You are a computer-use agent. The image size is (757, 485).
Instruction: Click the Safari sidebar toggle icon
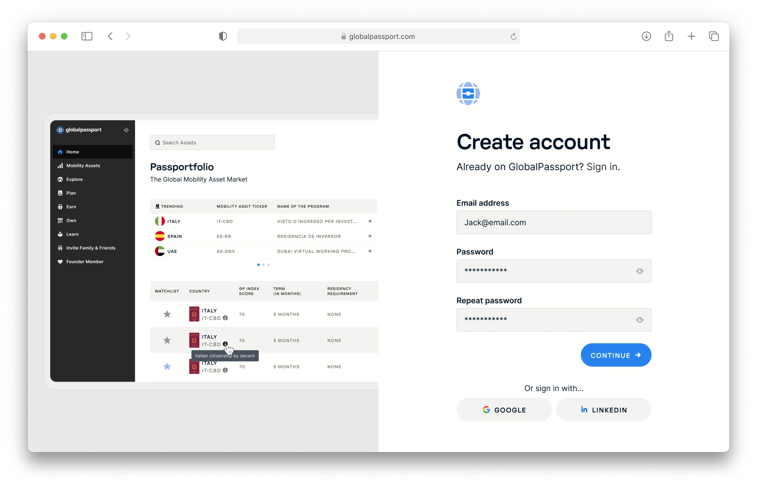coord(87,36)
